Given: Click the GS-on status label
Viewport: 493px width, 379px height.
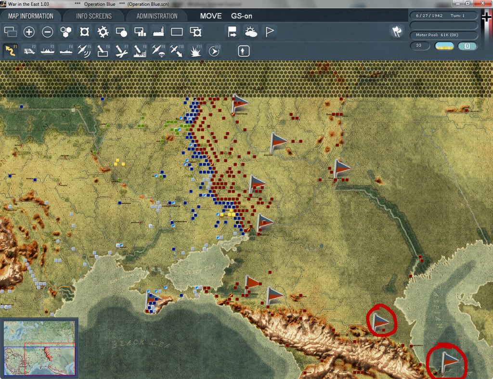Looking at the screenshot, I should [242, 16].
